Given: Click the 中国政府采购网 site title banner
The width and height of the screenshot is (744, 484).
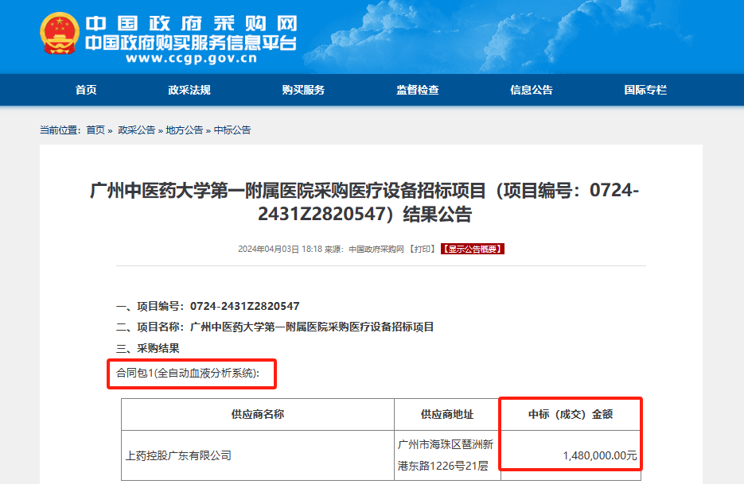Looking at the screenshot, I should [x=190, y=23].
